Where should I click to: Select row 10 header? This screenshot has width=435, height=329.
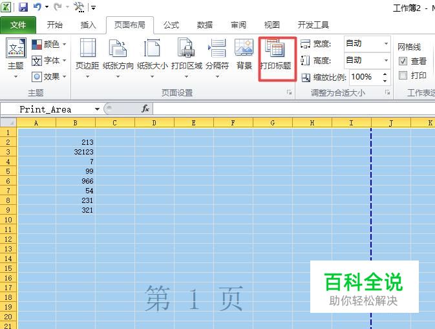(8, 220)
